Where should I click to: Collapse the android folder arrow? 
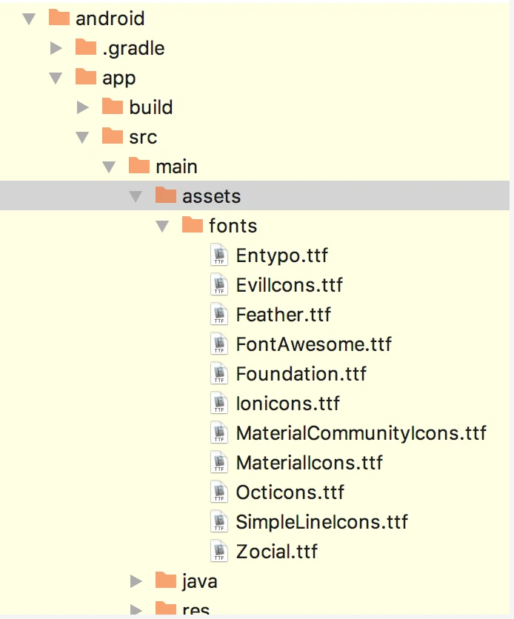(29, 19)
